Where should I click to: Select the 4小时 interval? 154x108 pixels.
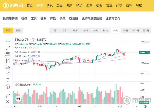tap(105, 30)
